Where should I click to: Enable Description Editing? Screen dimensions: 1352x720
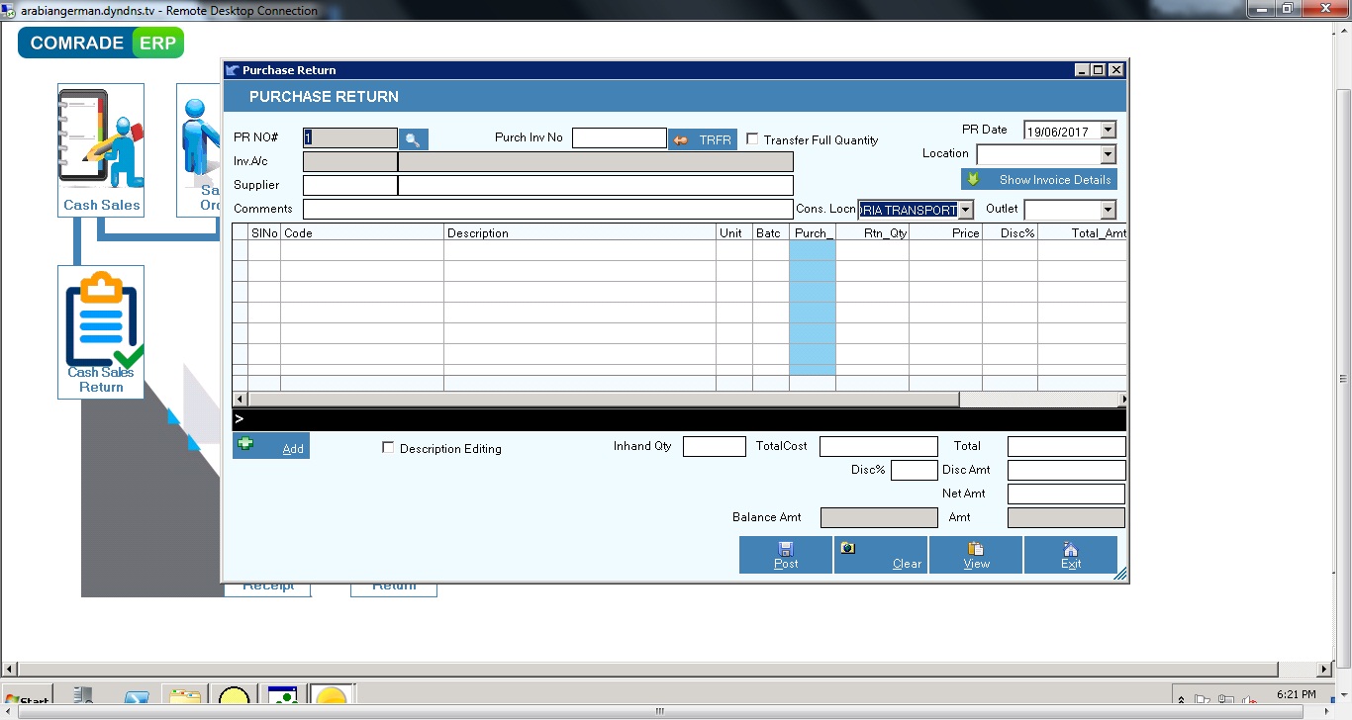click(388, 447)
